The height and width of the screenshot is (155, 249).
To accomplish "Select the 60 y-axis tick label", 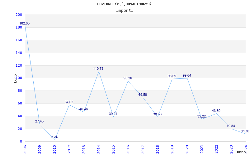I will coord(20,103).
